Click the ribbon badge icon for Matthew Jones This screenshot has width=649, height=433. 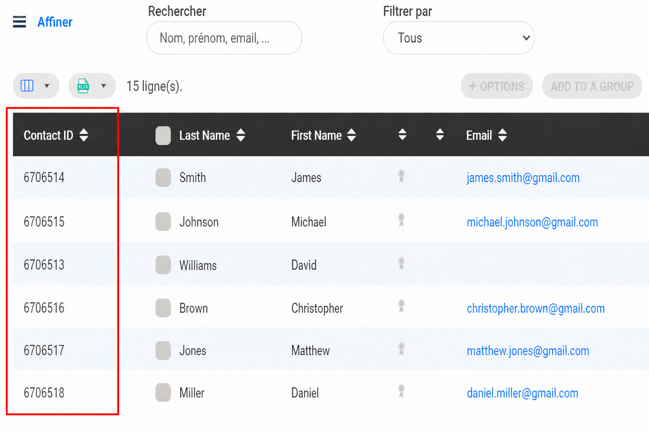401,349
